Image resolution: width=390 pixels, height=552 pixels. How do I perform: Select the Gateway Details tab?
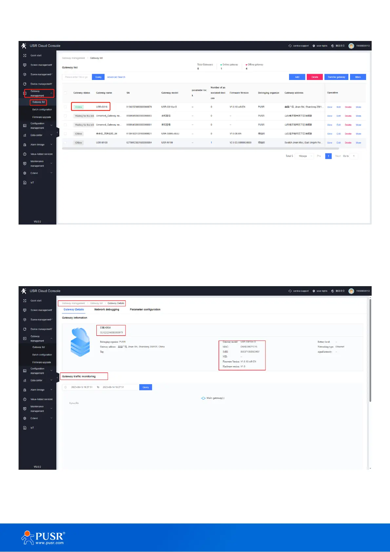click(x=74, y=309)
